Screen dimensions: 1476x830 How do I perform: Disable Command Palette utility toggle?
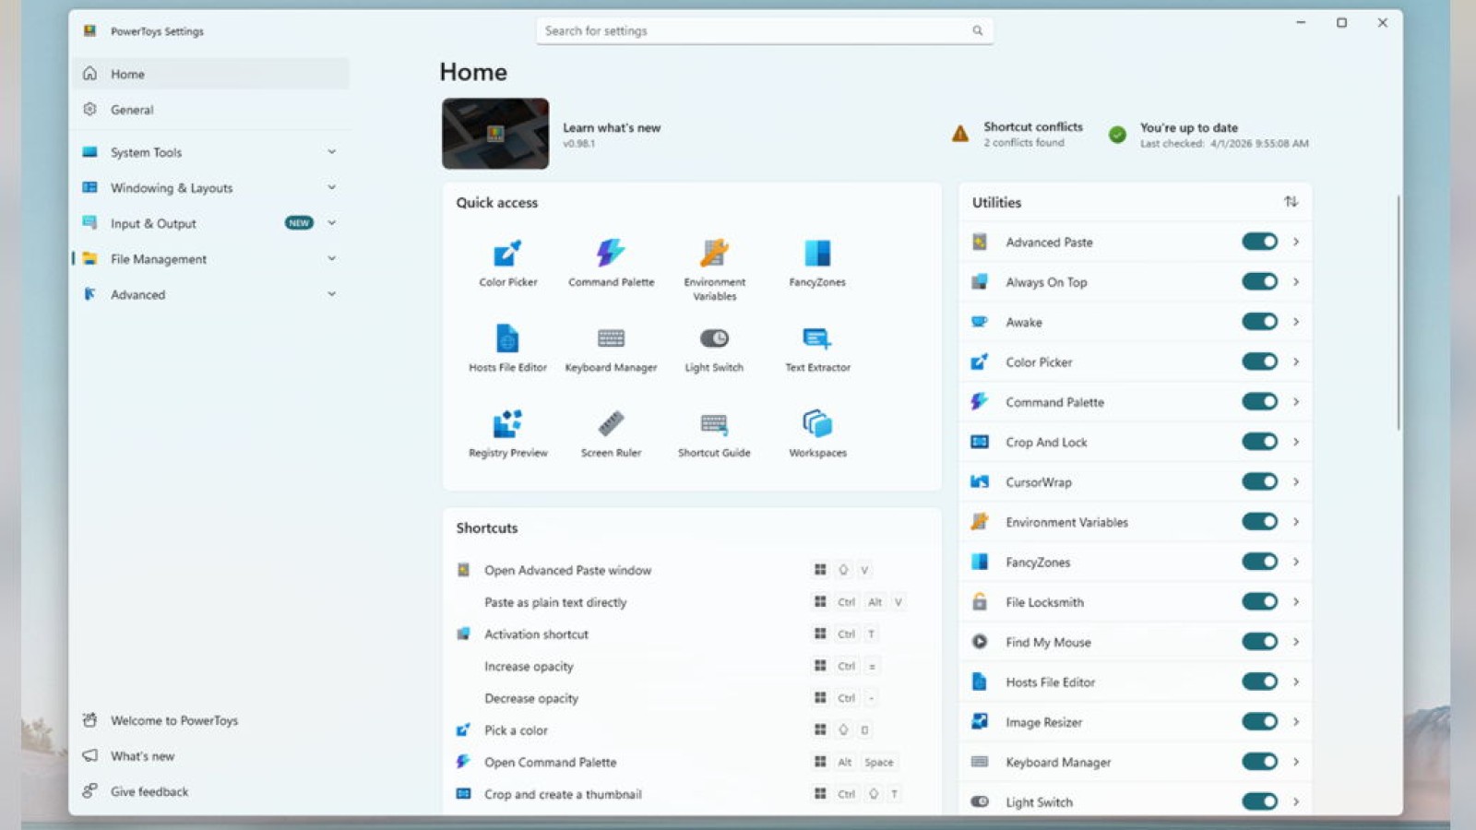click(x=1259, y=401)
